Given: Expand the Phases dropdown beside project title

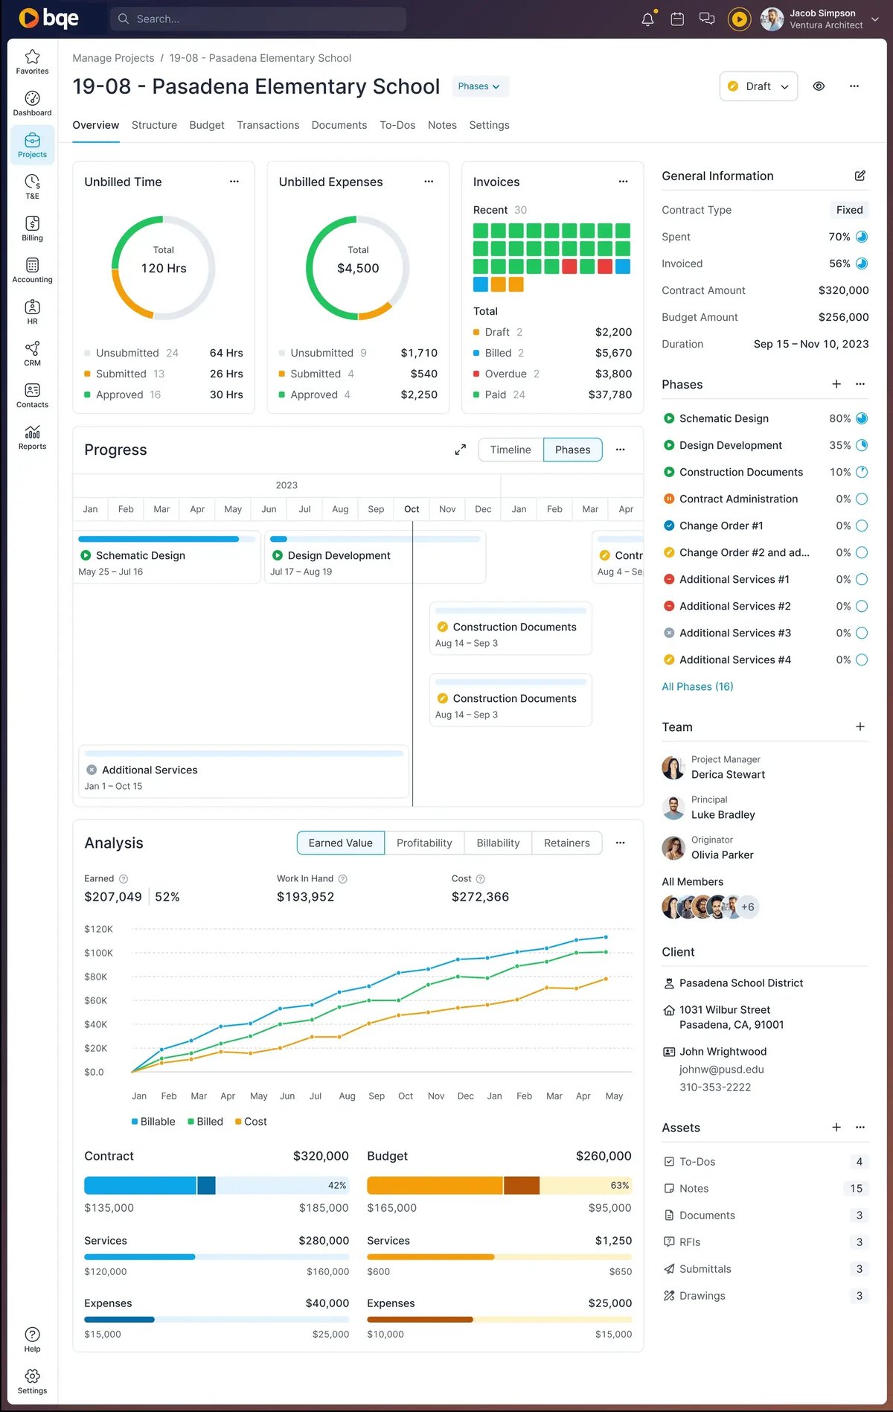Looking at the screenshot, I should click(480, 86).
